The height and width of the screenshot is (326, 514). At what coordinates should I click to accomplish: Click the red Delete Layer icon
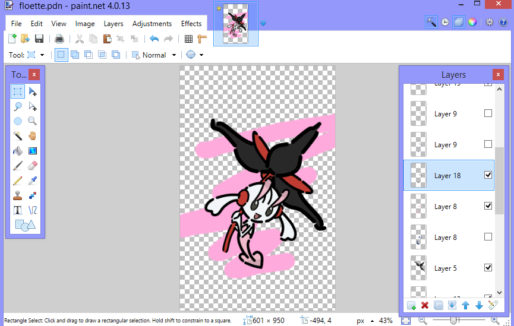[425, 305]
